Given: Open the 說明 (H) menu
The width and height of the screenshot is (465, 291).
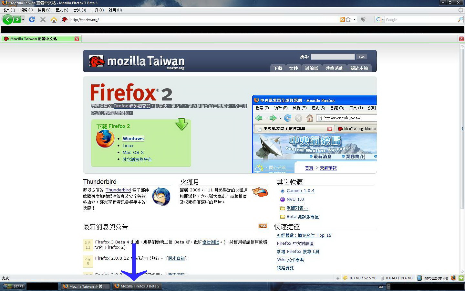Looking at the screenshot, I should (115, 10).
